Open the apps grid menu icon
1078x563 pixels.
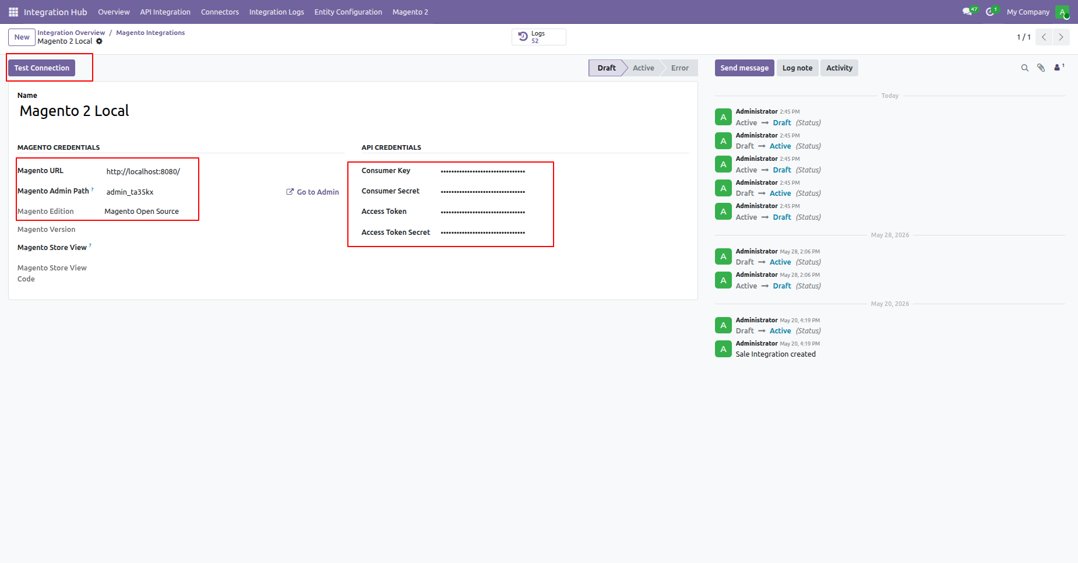pos(13,12)
